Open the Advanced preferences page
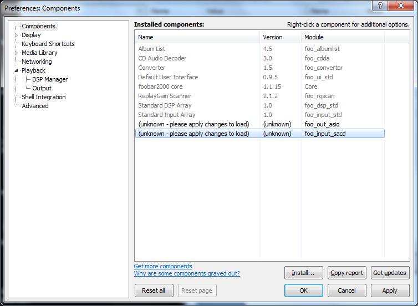The width and height of the screenshot is (418, 306). tap(35, 106)
